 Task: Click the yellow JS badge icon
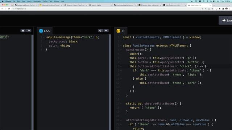pos(118,31)
